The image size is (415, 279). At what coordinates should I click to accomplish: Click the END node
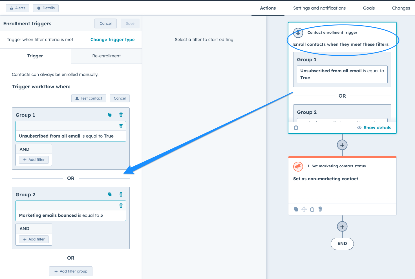coord(342,244)
